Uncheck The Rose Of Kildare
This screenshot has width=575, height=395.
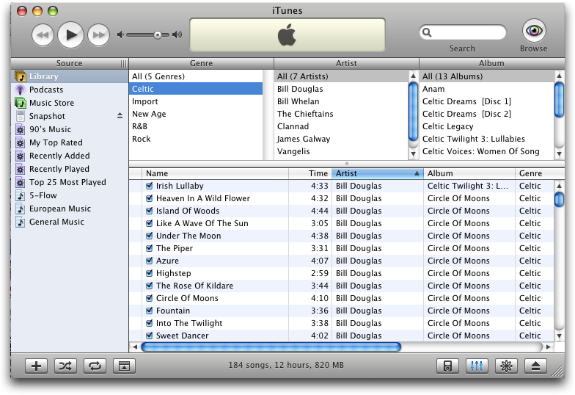point(150,286)
